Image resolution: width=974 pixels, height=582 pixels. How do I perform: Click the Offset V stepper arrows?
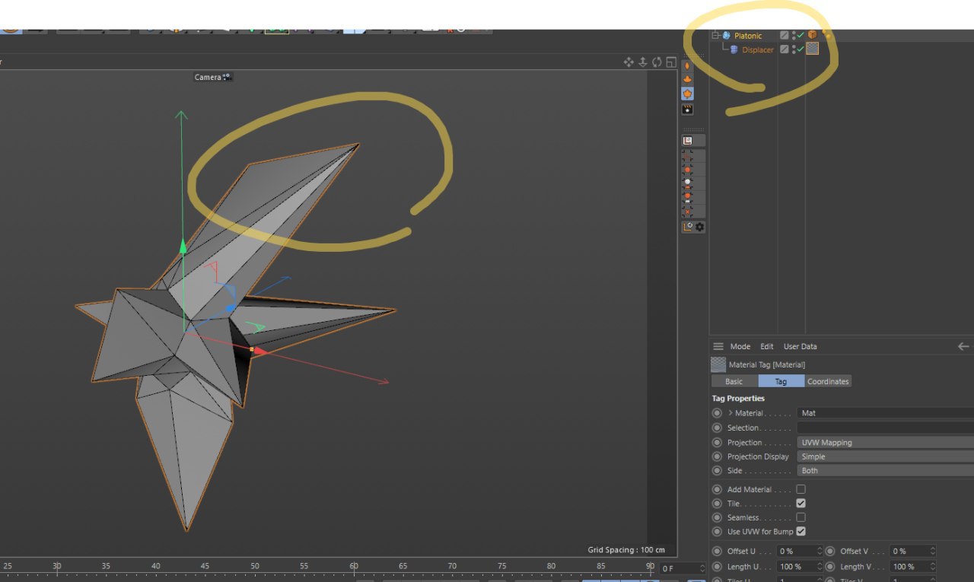click(933, 551)
